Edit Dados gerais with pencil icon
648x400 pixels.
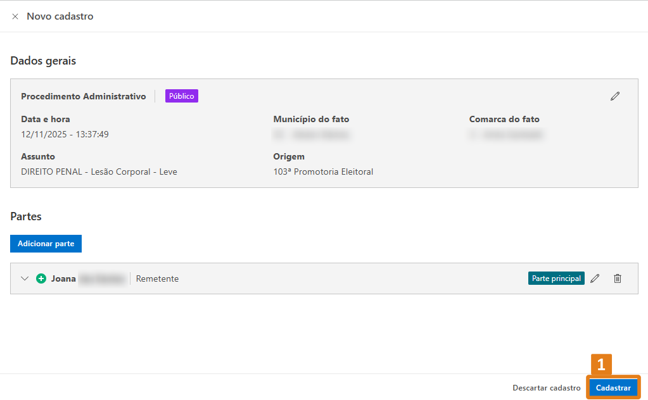click(614, 96)
